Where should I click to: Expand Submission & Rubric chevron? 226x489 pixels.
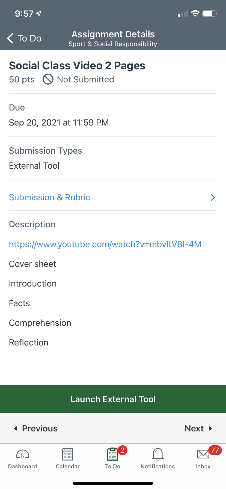pos(213,197)
